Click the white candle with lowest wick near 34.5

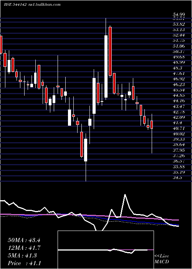pos(86,150)
